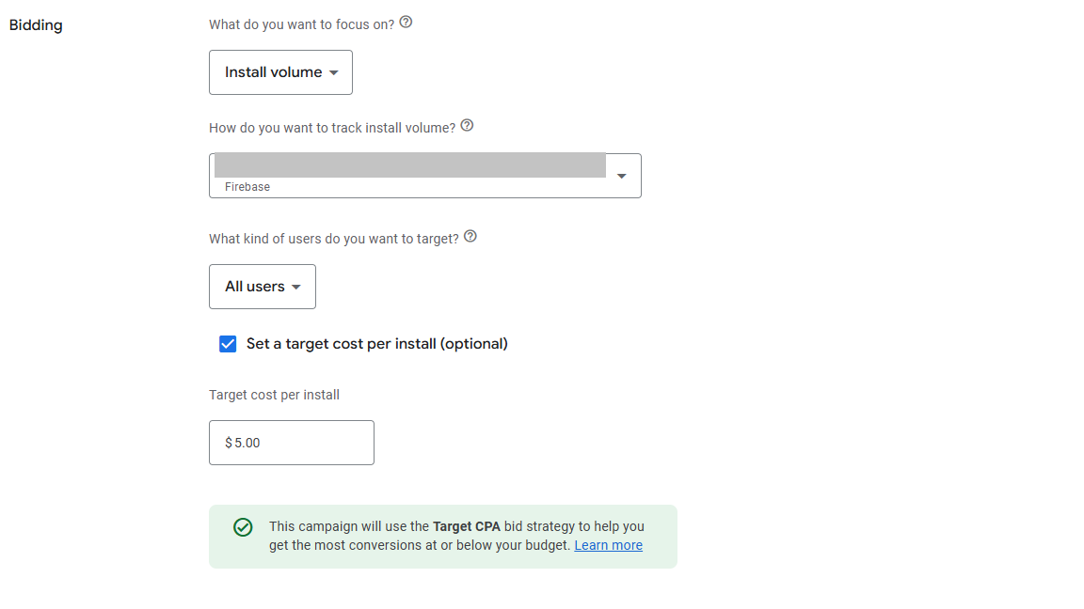This screenshot has height=609, width=1084.
Task: Click inside the target cost input field
Action: [x=292, y=442]
